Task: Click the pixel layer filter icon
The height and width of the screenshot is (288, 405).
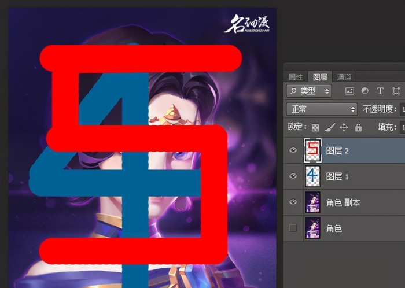Action: coord(349,91)
